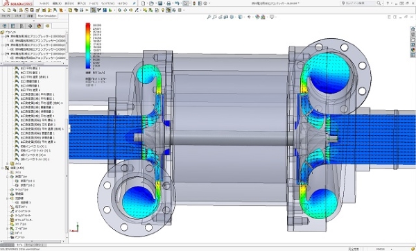Screen dimensions: 416x251
Task: Open the Display Style cube icon
Action: [x=240, y=17]
